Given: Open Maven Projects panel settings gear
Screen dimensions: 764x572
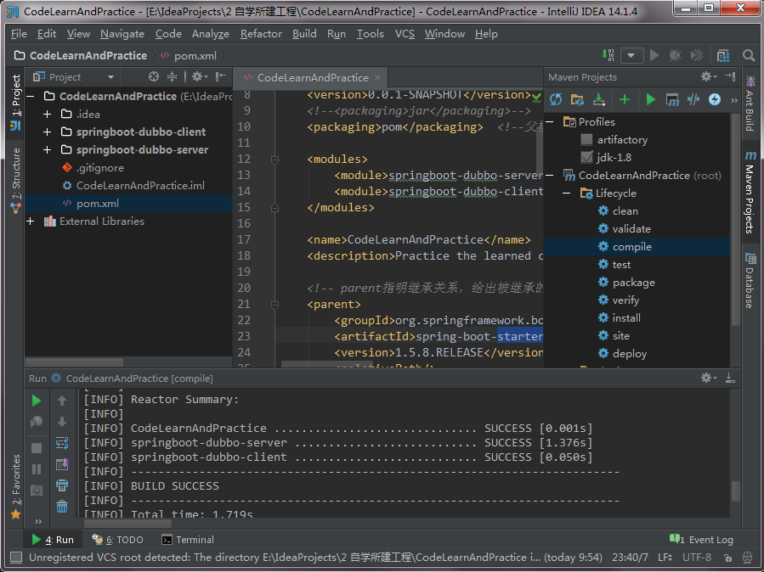Looking at the screenshot, I should (x=709, y=76).
